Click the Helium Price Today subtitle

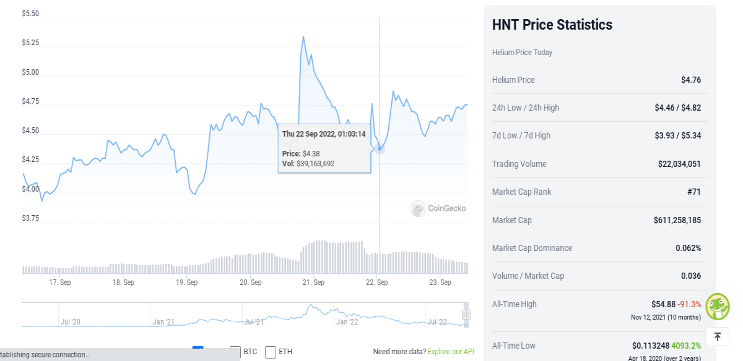click(x=522, y=53)
